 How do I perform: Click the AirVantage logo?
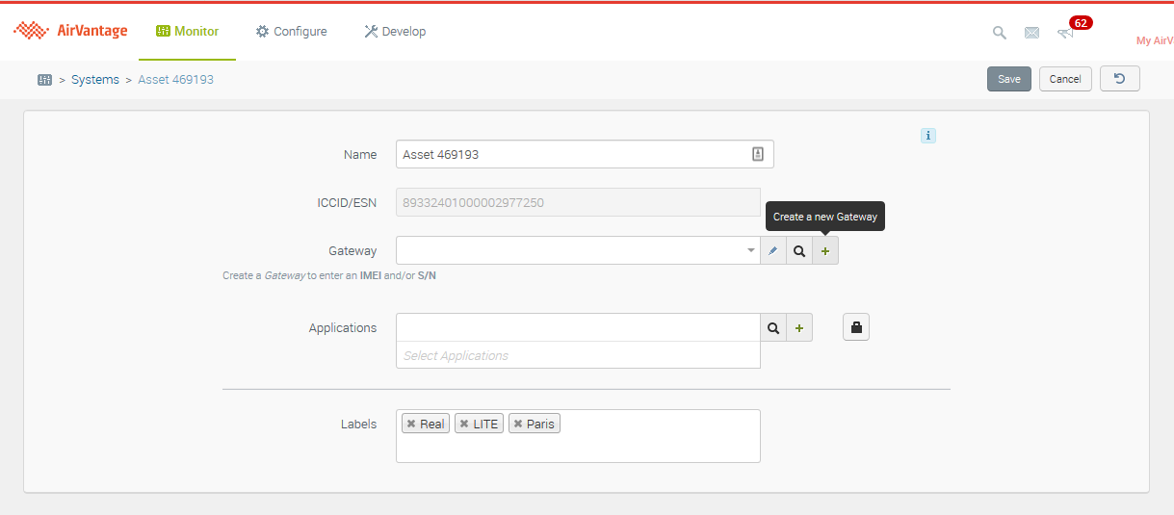[70, 31]
